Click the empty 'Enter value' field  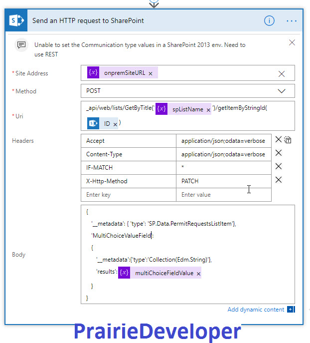click(224, 195)
